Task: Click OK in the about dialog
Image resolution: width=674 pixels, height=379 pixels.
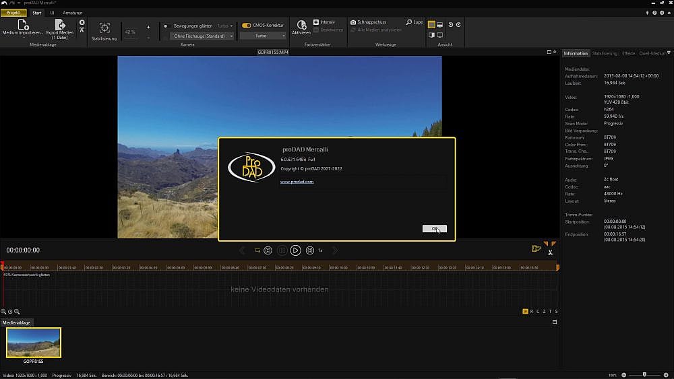Action: point(435,229)
